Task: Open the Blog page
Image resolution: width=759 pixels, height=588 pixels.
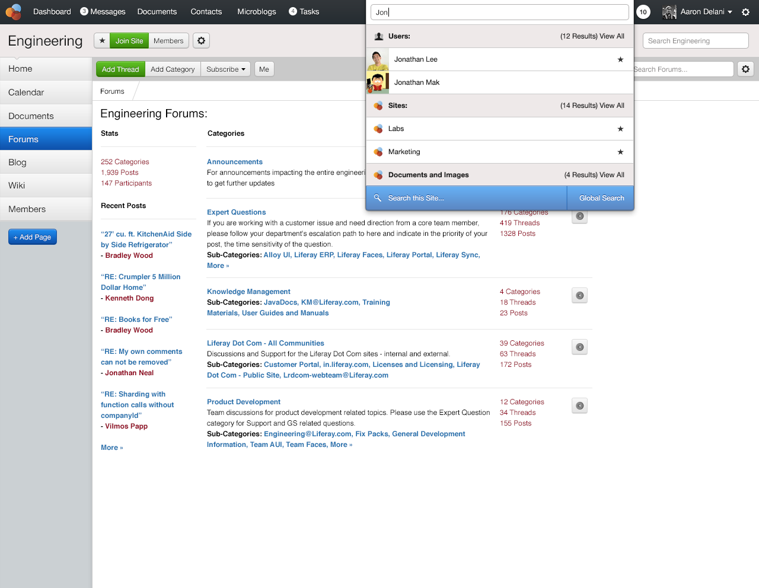Action: tap(46, 162)
